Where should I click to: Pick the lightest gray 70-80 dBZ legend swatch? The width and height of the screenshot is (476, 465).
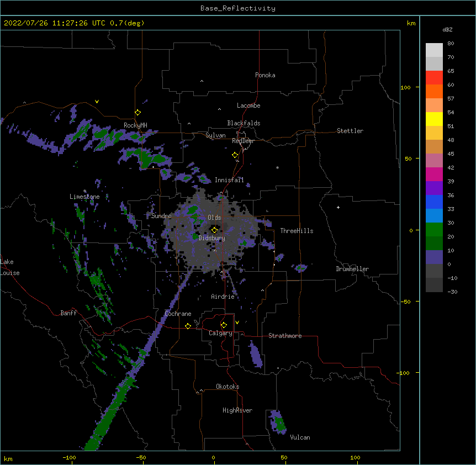point(434,50)
